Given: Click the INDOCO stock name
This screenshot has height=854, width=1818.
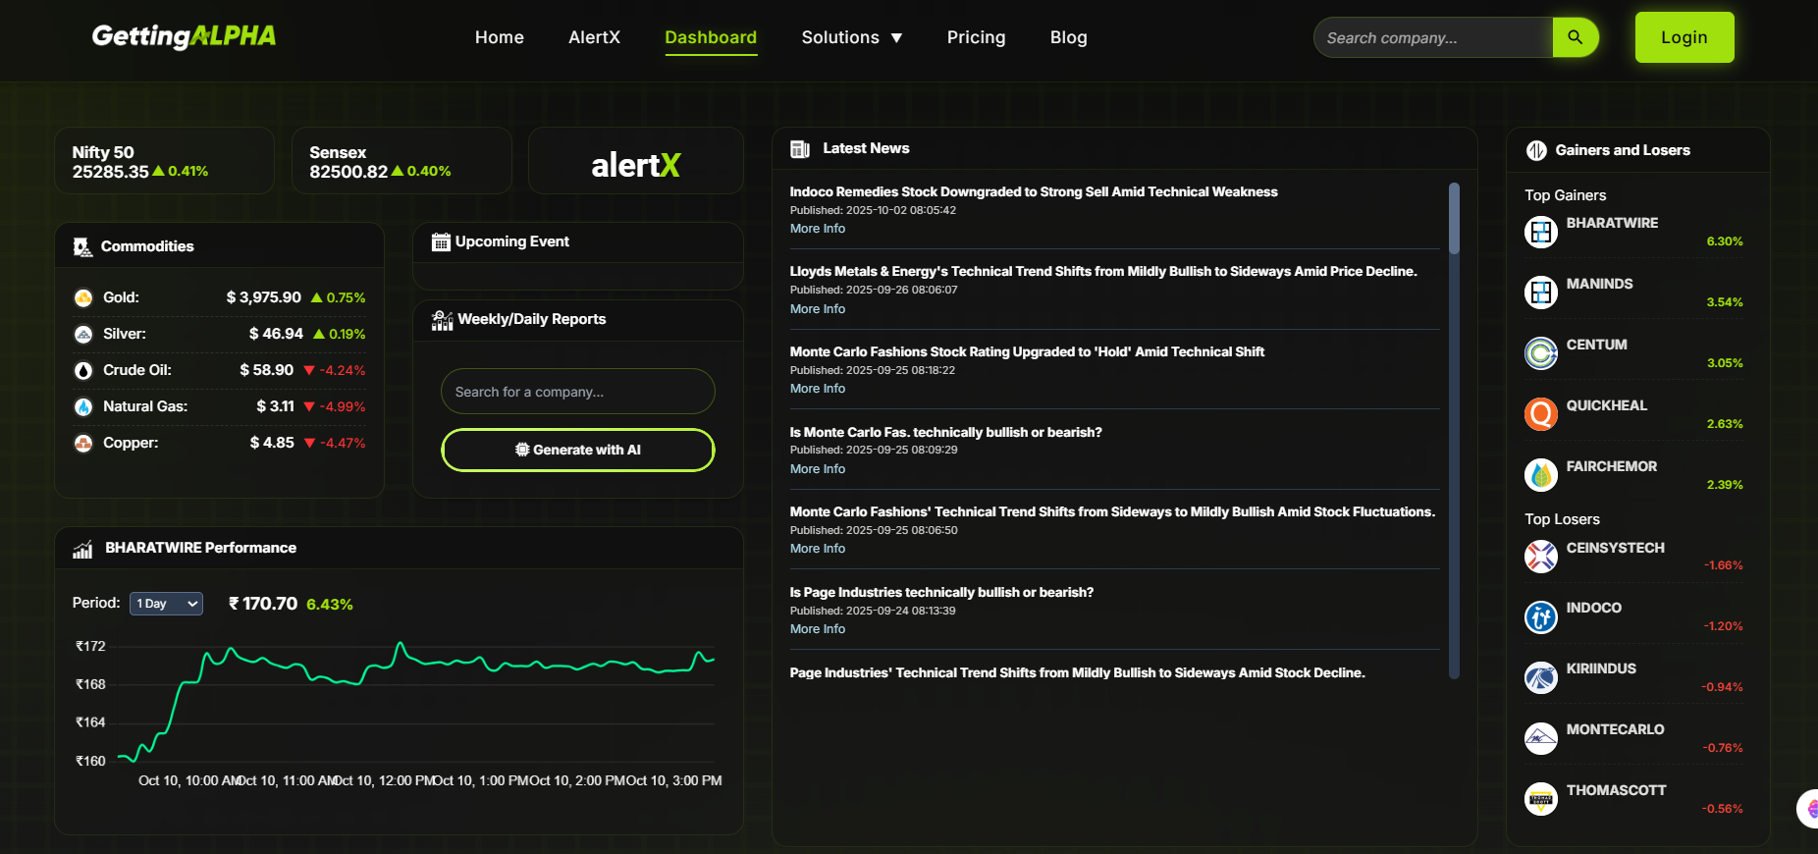Looking at the screenshot, I should [1593, 608].
